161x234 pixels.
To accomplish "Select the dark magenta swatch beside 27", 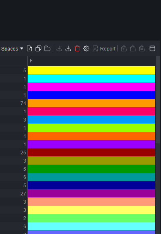I will pyautogui.click(x=92, y=193).
